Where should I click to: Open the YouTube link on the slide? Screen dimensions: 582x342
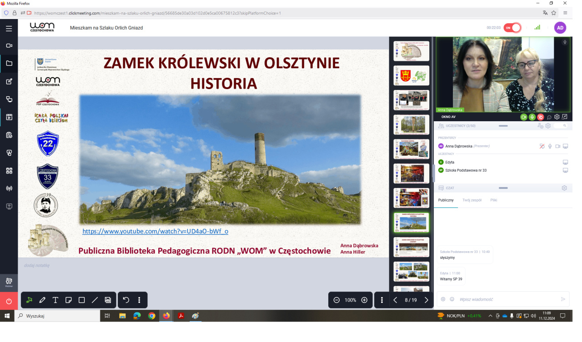(155, 231)
